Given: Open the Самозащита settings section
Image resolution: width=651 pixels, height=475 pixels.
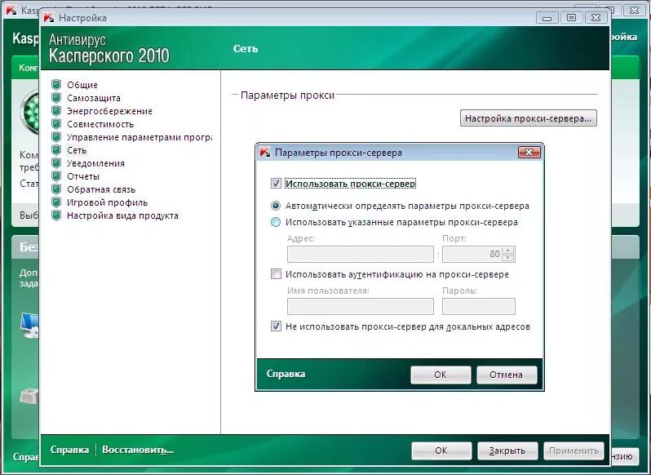Looking at the screenshot, I should 94,98.
